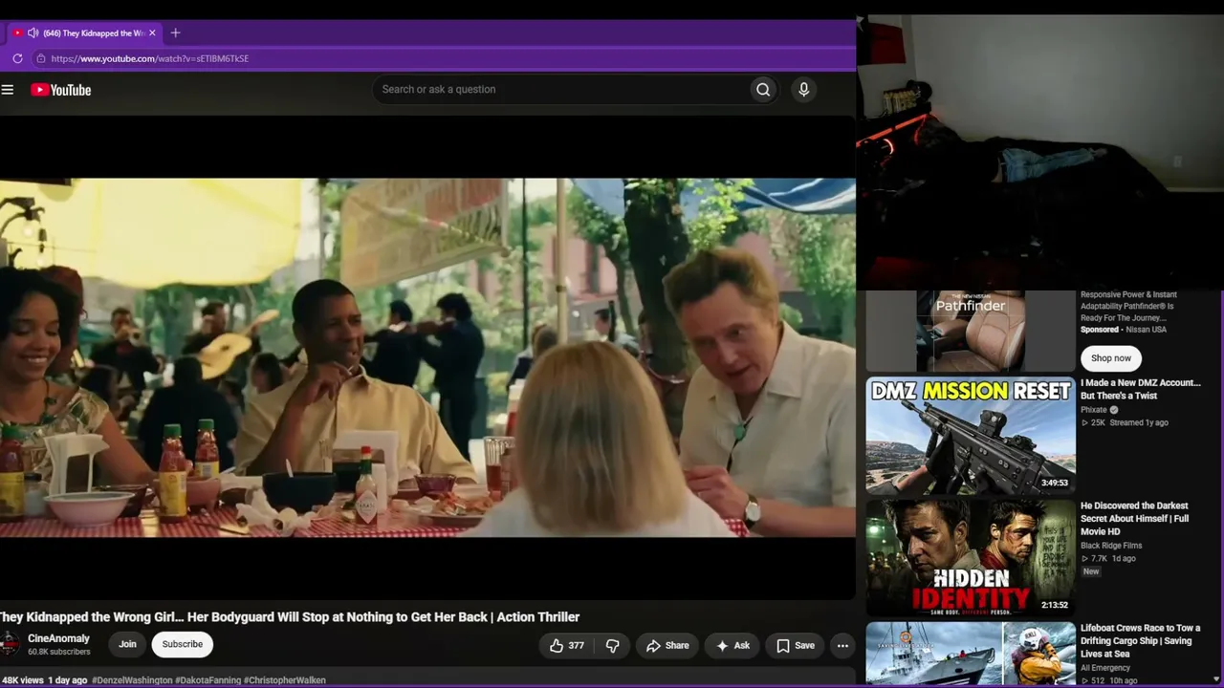
Task: Visit the All Emergency channel
Action: click(1105, 668)
